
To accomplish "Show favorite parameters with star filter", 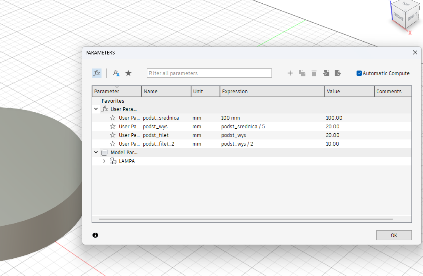I will point(128,73).
